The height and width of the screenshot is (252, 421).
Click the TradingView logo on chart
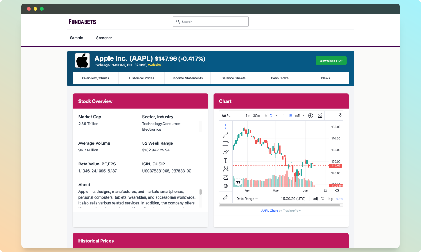pos(238,182)
